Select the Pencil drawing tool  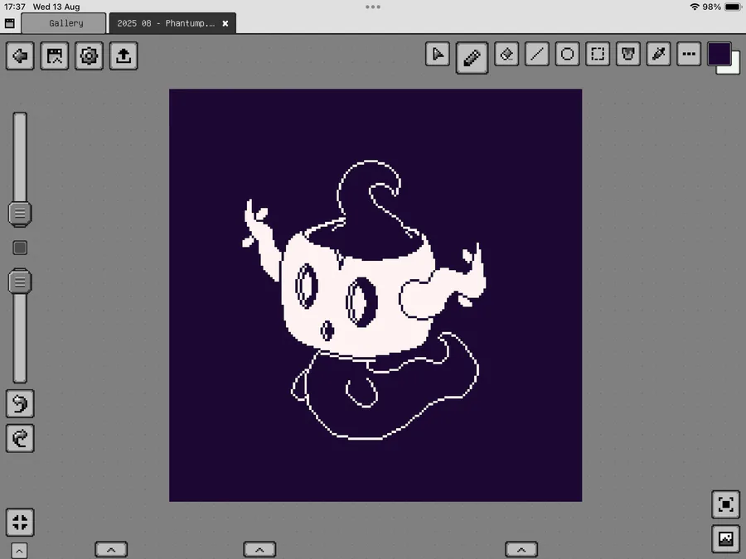472,58
